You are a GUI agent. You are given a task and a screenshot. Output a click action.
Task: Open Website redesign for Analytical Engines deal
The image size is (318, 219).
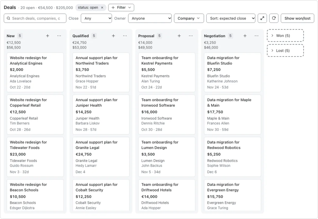[35, 72]
